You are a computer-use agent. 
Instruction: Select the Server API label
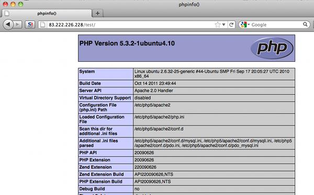(x=90, y=90)
